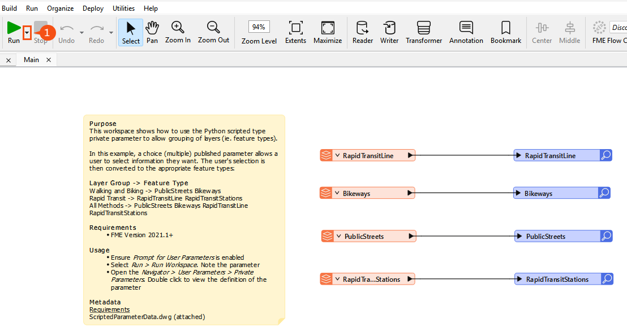Viewport: 627px width, 336px height.
Task: Open the Run button dropdown arrow
Action: 27,33
